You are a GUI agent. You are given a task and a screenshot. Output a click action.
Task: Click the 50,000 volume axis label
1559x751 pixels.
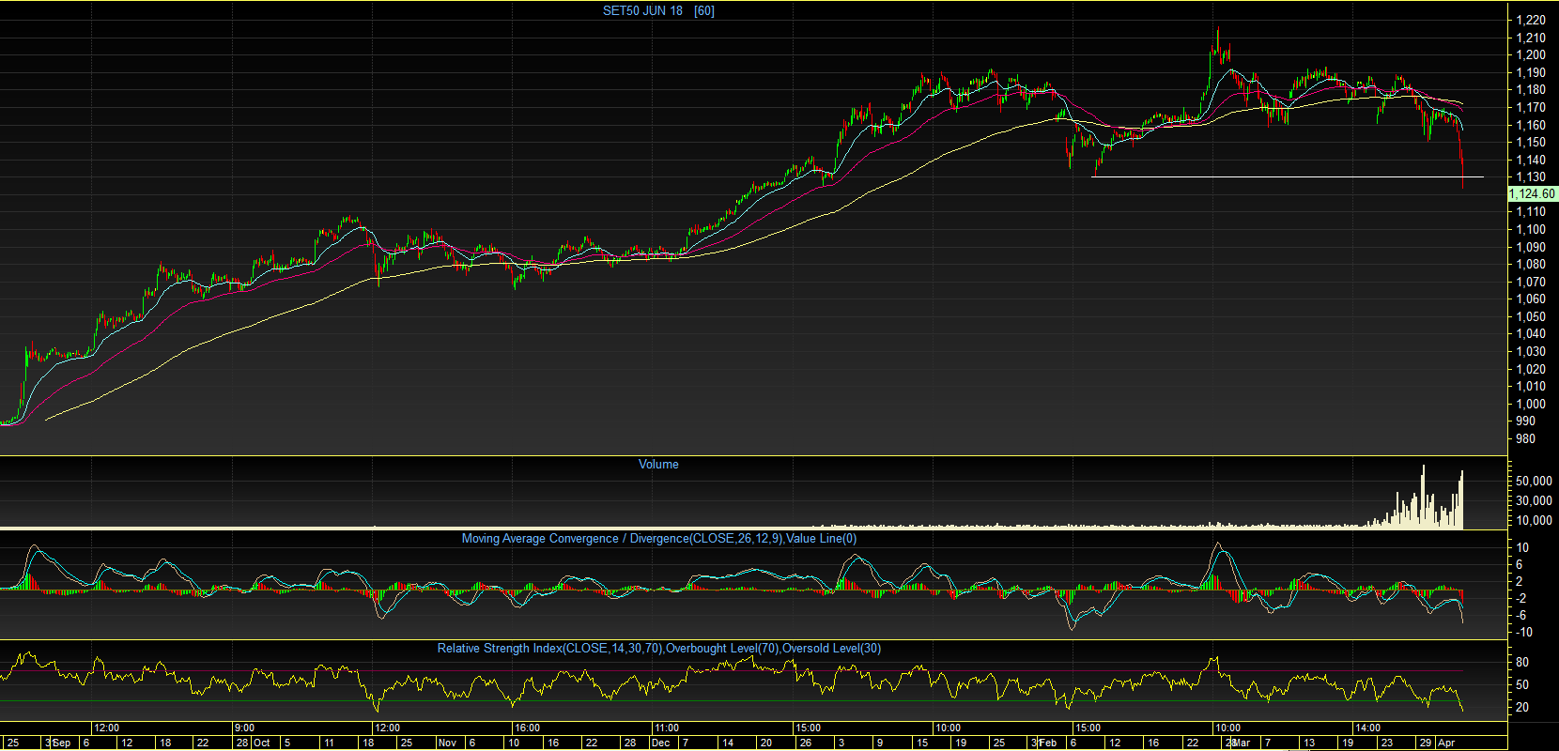(x=1534, y=481)
